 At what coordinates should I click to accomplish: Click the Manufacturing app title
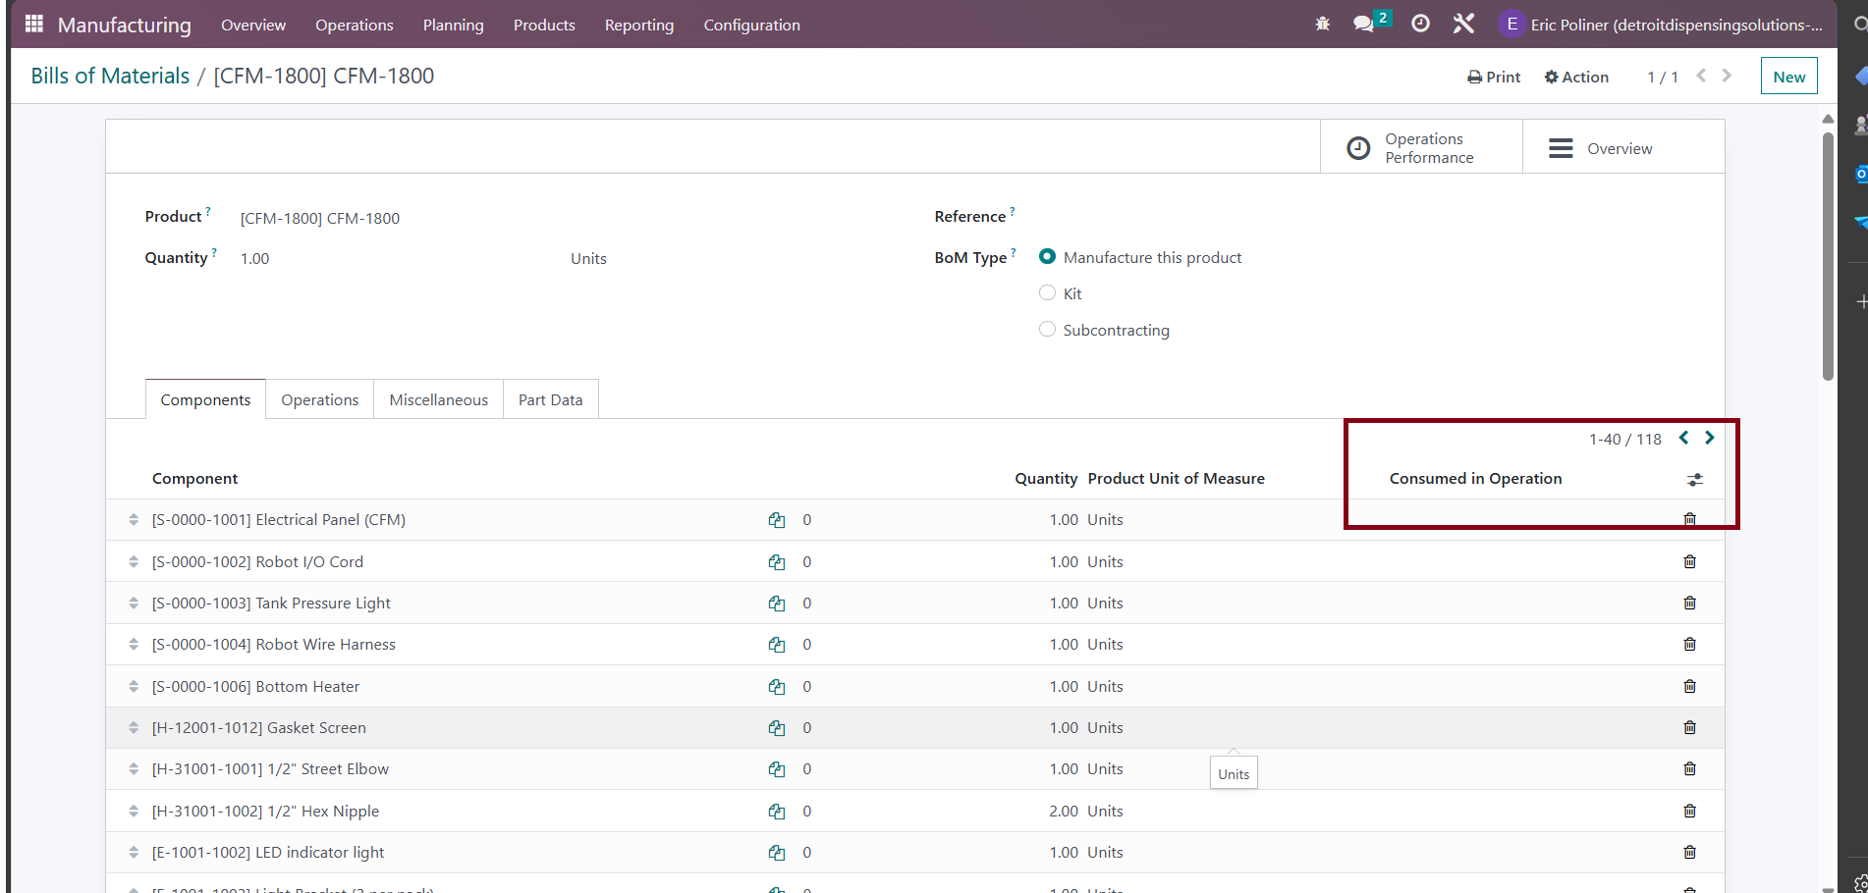(125, 25)
